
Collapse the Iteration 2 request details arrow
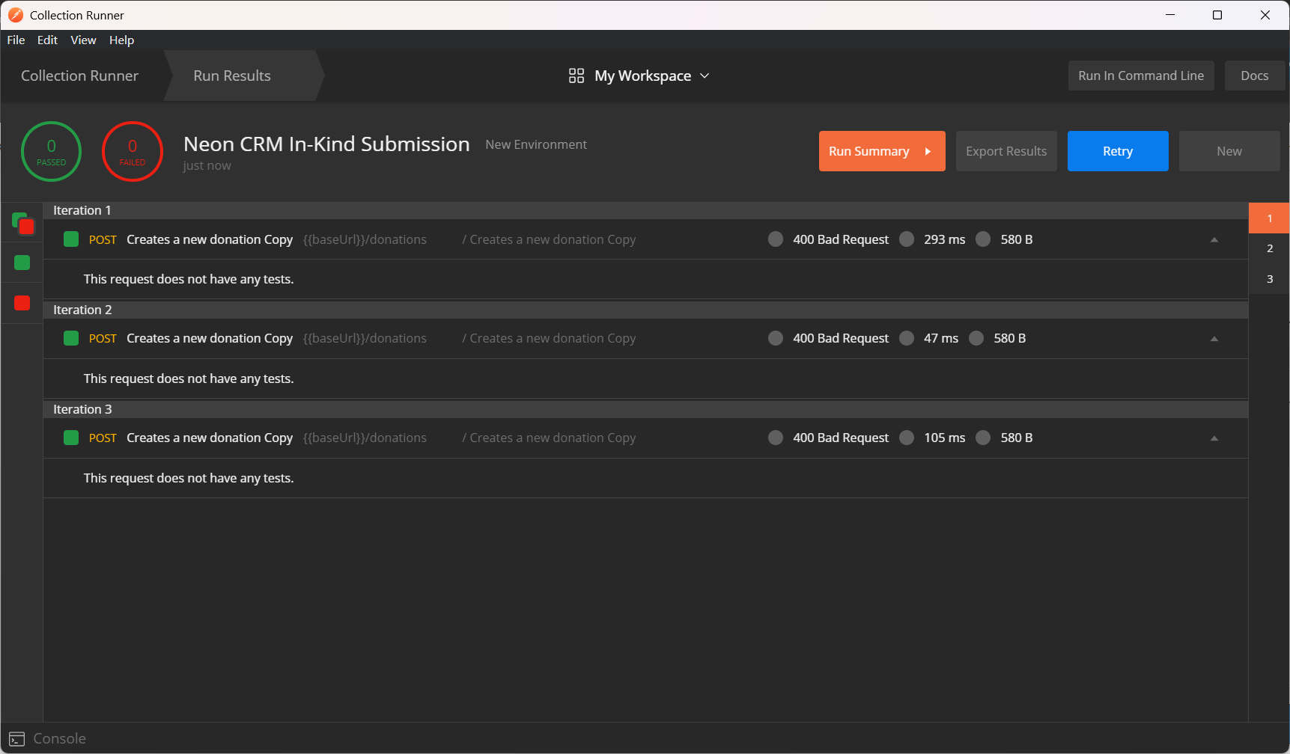pyautogui.click(x=1214, y=339)
